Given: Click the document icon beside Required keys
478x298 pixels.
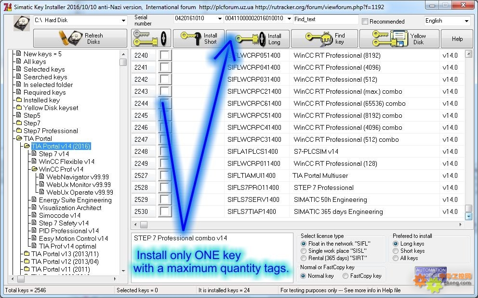Looking at the screenshot, I should 19,92.
